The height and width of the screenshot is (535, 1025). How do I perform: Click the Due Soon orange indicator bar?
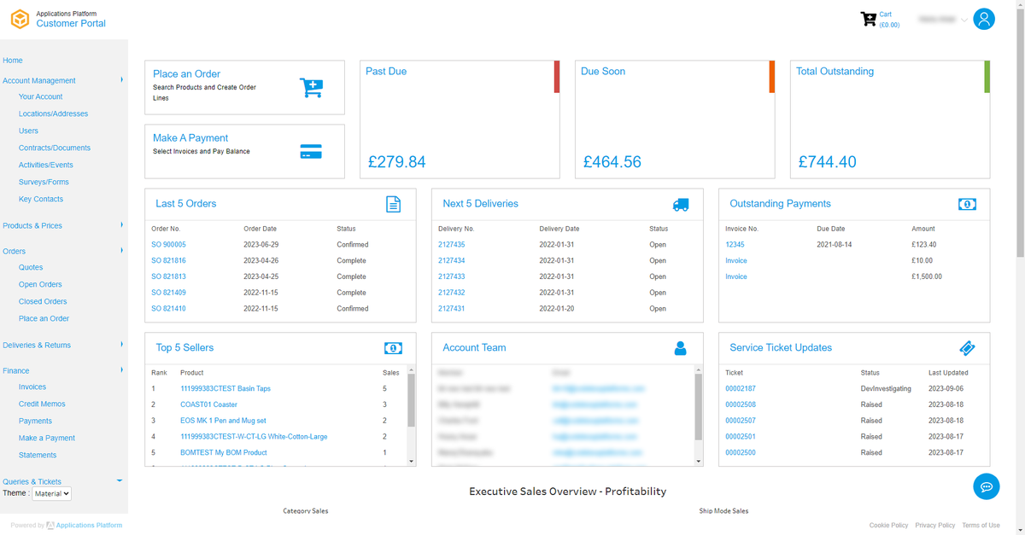tap(772, 77)
